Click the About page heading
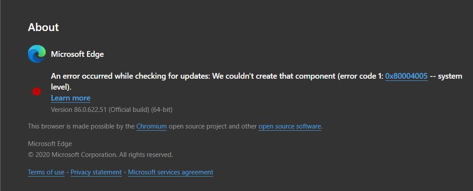The image size is (473, 191). [43, 27]
